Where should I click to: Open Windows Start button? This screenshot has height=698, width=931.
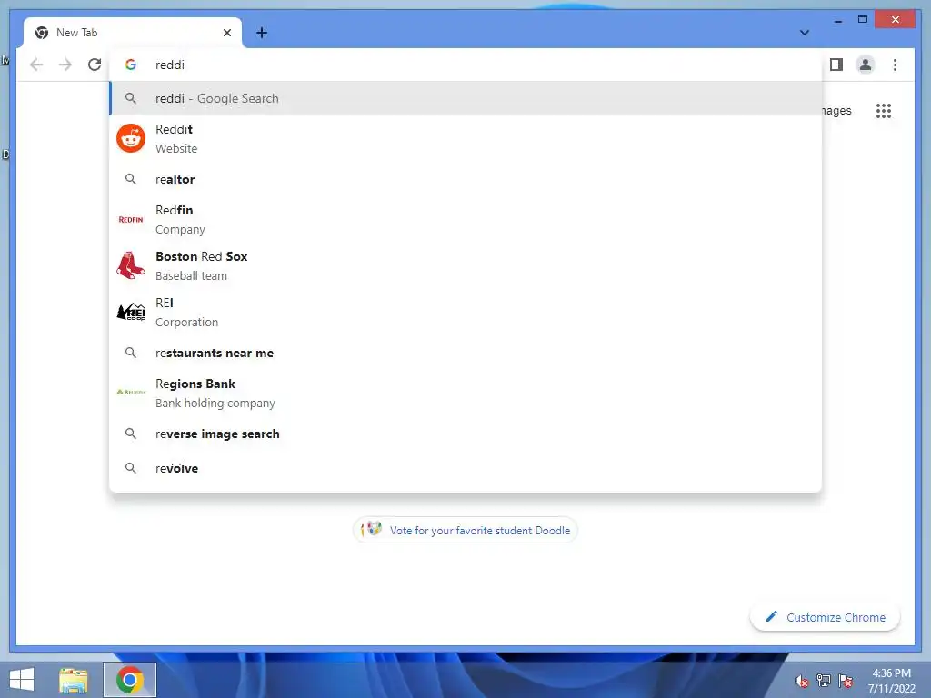pos(22,680)
